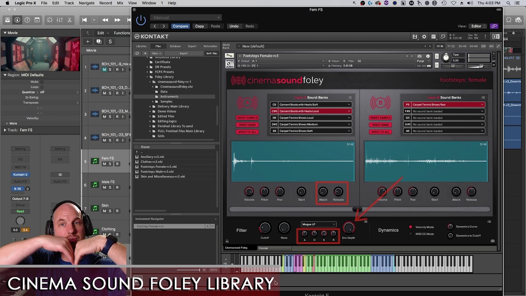Screen dimensions: 526x296
Task: Switch to the Automation browser tab
Action: (210, 46)
